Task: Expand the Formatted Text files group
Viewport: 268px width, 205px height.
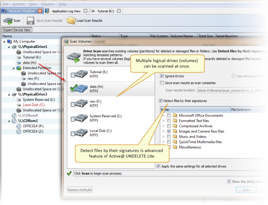Action: [x=164, y=121]
